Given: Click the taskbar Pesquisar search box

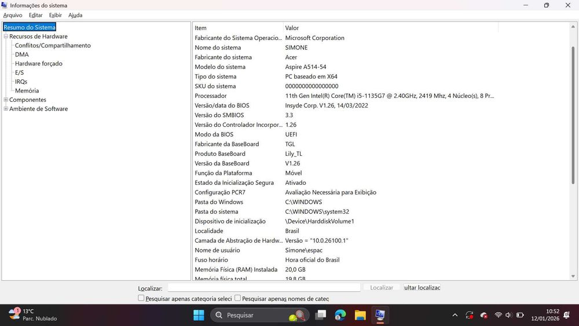Looking at the screenshot, I should 260,315.
